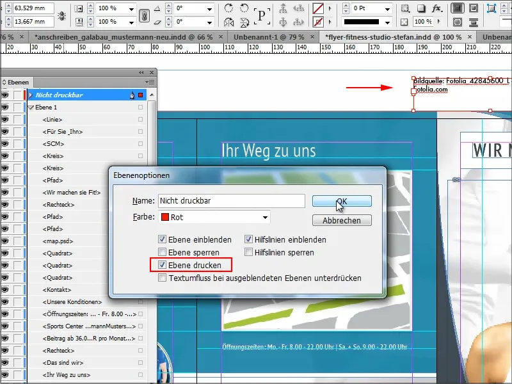This screenshot has height=384, width=512.
Task: Open the stroke type dropdown with black line
Action: 388,22
